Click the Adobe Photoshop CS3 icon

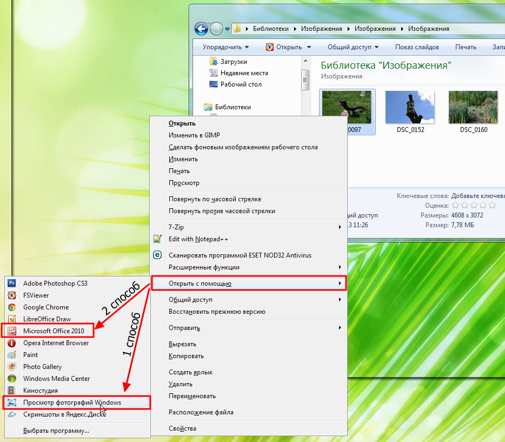tap(12, 283)
